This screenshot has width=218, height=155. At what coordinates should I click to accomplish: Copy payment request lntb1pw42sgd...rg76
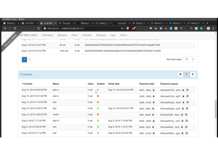183,109
